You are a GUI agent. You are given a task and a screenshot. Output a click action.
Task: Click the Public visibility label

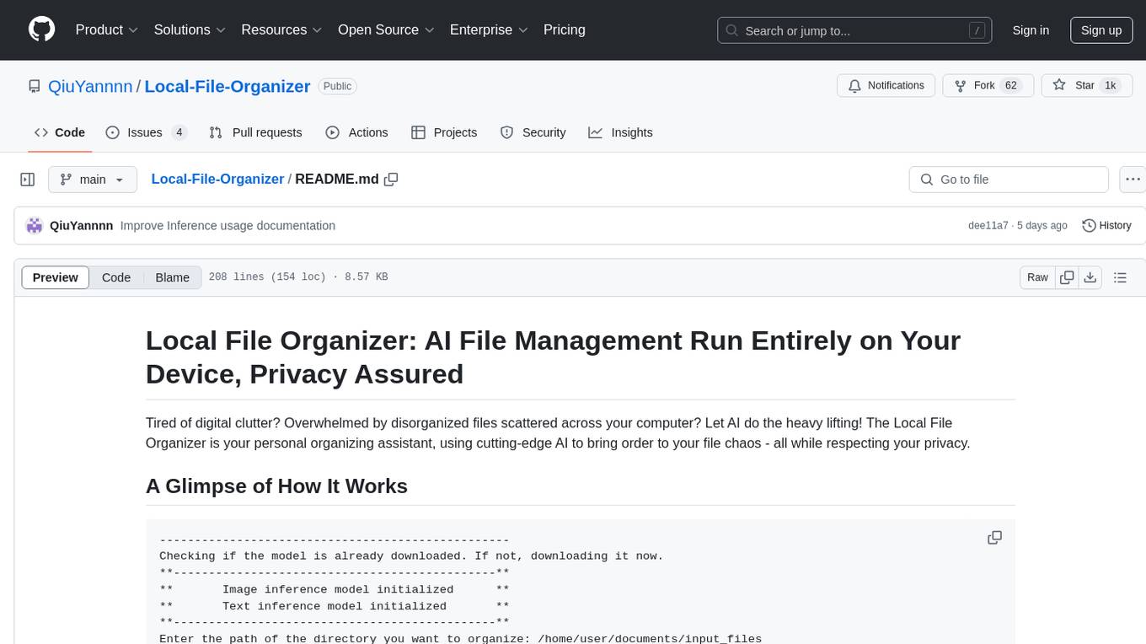(x=338, y=86)
